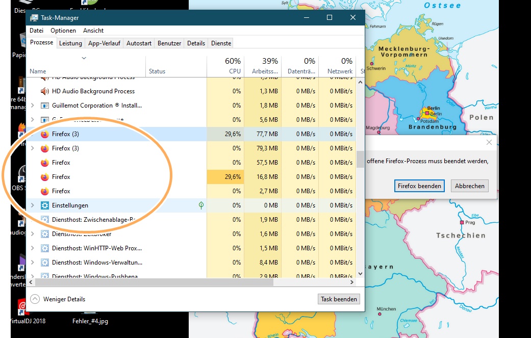
Task: Click the vertical scrollbar down arrow in Task-Manager
Action: pos(360,273)
